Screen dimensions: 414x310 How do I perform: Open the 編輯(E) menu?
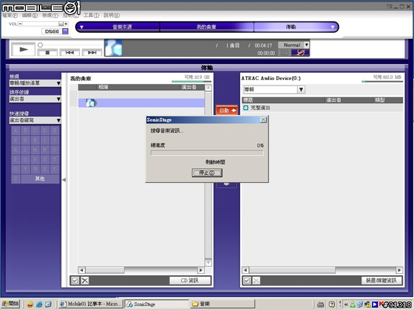coord(30,15)
